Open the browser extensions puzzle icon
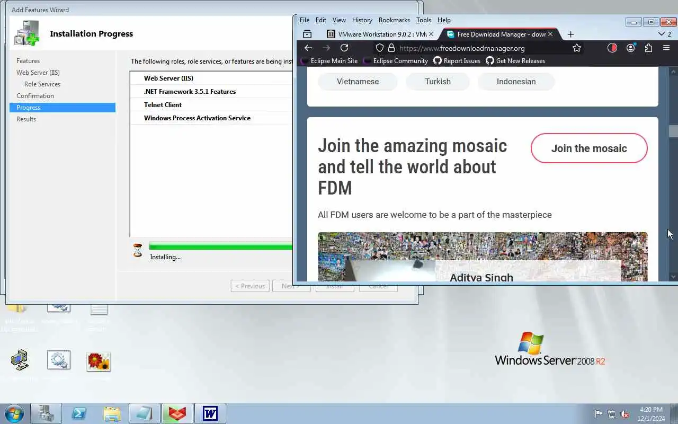678x424 pixels. pos(648,48)
